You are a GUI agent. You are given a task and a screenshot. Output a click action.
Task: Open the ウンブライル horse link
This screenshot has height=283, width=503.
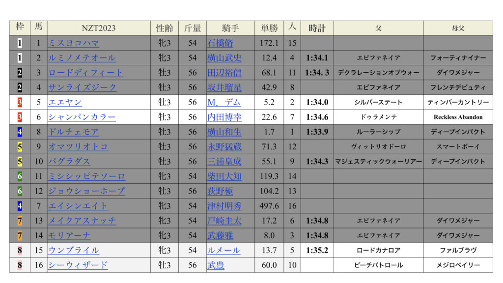(x=74, y=250)
